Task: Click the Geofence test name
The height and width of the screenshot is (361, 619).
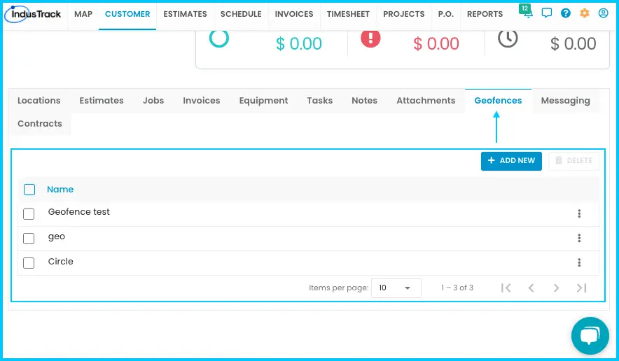Action: coord(79,212)
